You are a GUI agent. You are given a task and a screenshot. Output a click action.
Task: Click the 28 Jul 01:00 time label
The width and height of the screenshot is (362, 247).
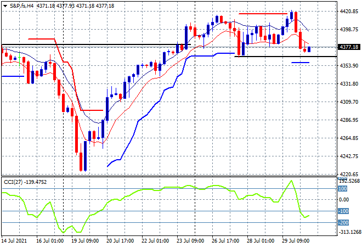(x=261, y=241)
